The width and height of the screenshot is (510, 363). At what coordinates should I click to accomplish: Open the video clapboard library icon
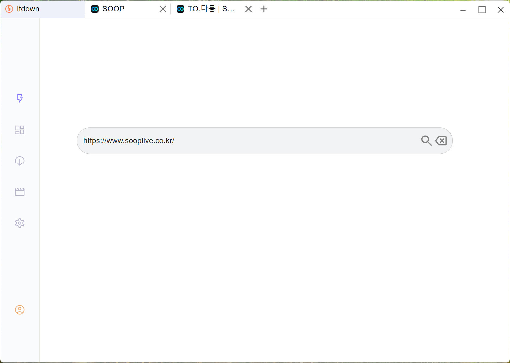click(x=20, y=192)
